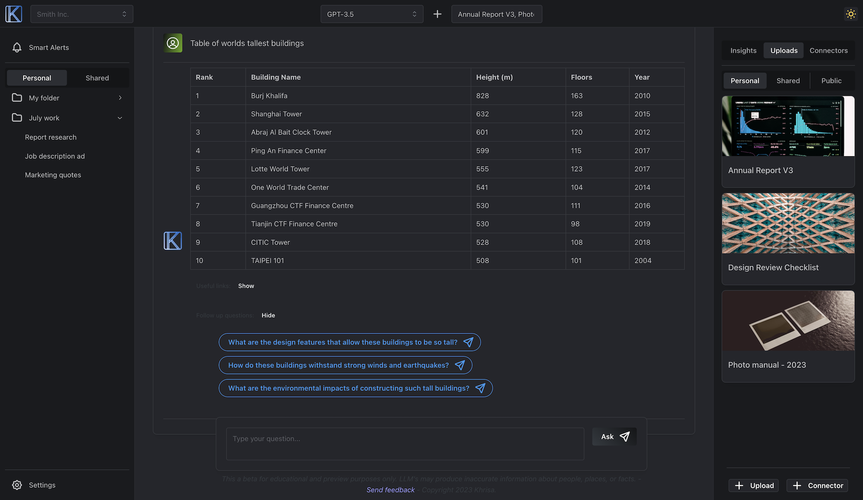The width and height of the screenshot is (863, 500).
Task: Open the Smith Inc. organization dropdown
Action: coord(82,14)
